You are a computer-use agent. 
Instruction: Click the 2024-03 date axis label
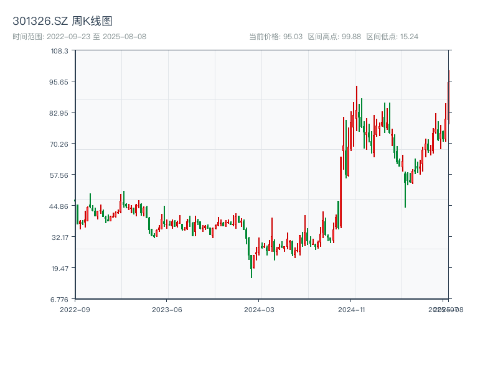[260, 309]
